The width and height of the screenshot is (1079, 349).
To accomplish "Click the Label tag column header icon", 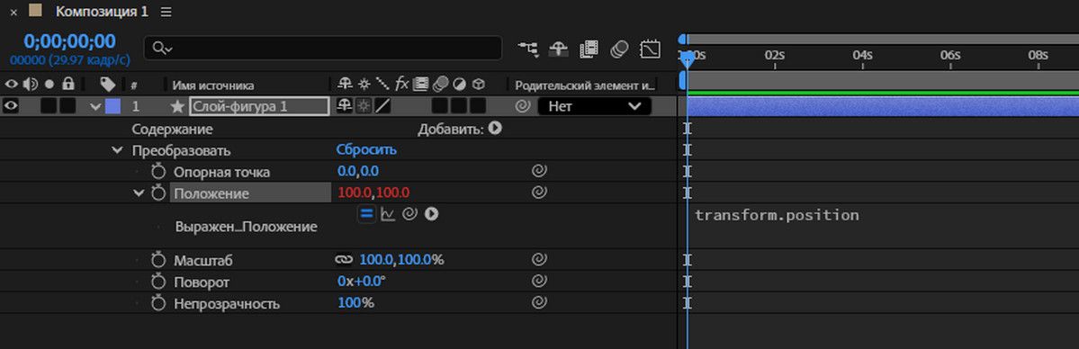I will (x=107, y=84).
